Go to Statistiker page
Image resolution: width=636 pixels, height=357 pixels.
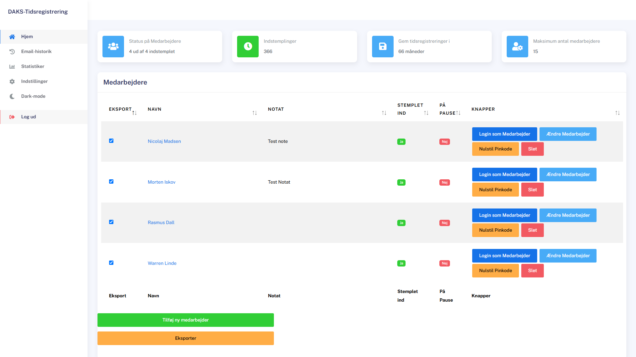(x=44, y=67)
